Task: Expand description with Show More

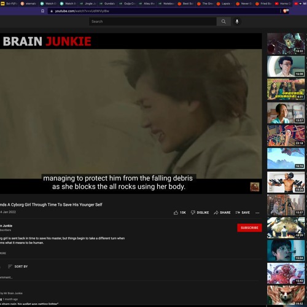Action: click(x=3, y=253)
